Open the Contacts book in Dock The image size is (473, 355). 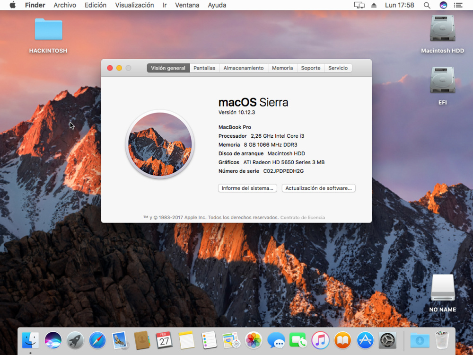pos(142,340)
